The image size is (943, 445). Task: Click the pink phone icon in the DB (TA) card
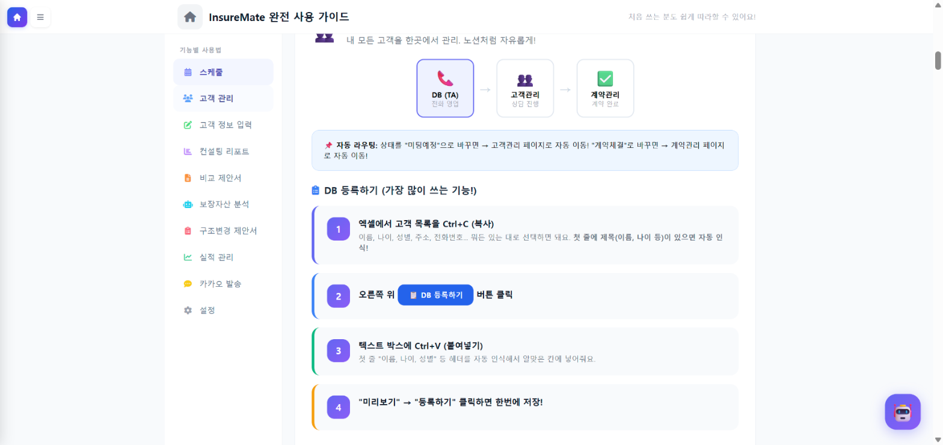pyautogui.click(x=445, y=78)
